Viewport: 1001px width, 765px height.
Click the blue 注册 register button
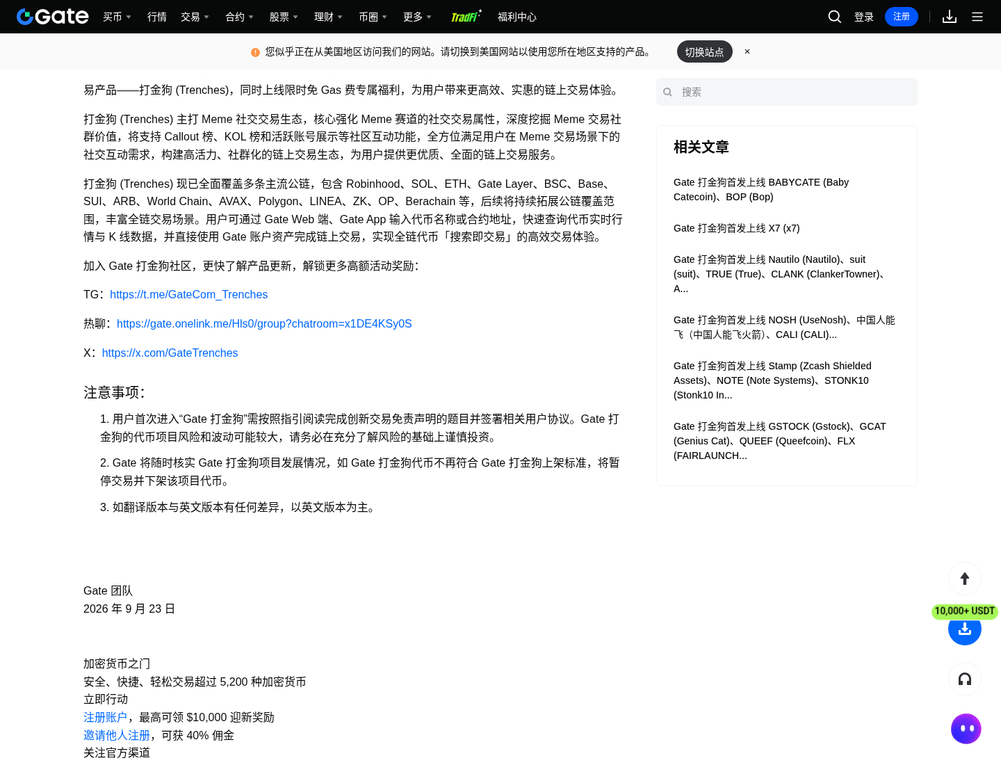tap(902, 17)
